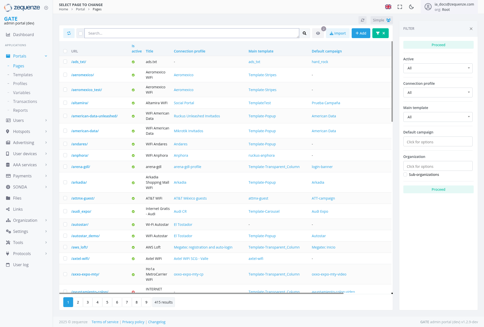484x327 pixels.
Task: Click the blue reload button near search
Action: pyautogui.click(x=69, y=33)
